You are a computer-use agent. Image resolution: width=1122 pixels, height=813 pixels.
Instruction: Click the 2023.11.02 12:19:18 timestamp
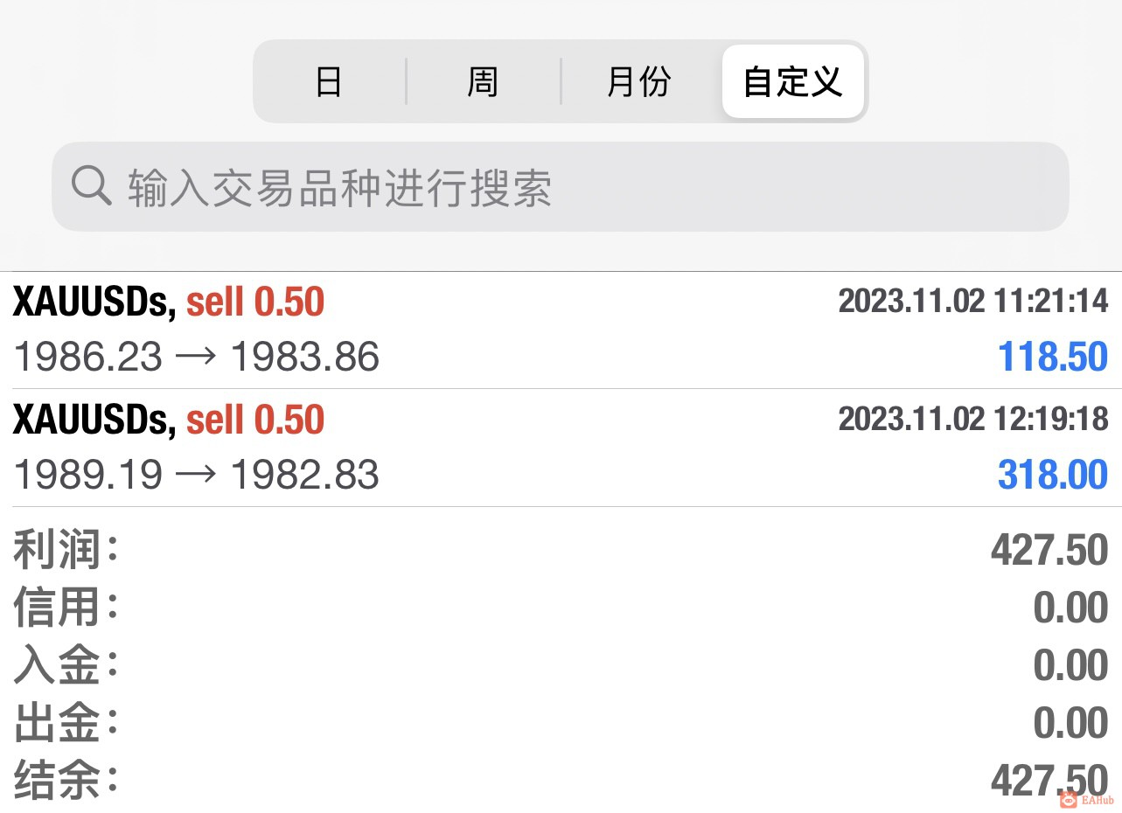click(x=972, y=419)
